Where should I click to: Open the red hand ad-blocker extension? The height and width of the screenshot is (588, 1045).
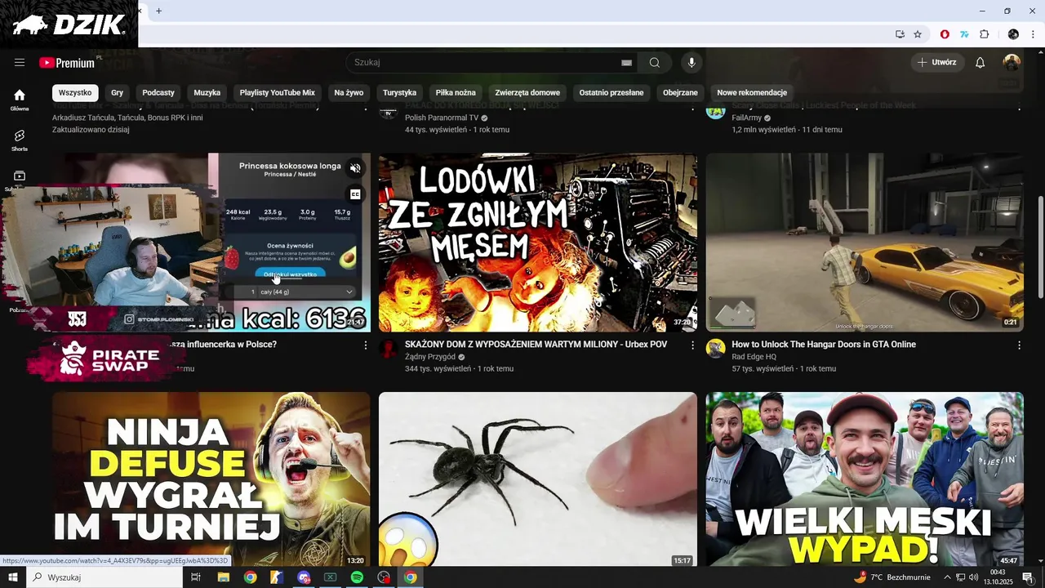(x=945, y=34)
